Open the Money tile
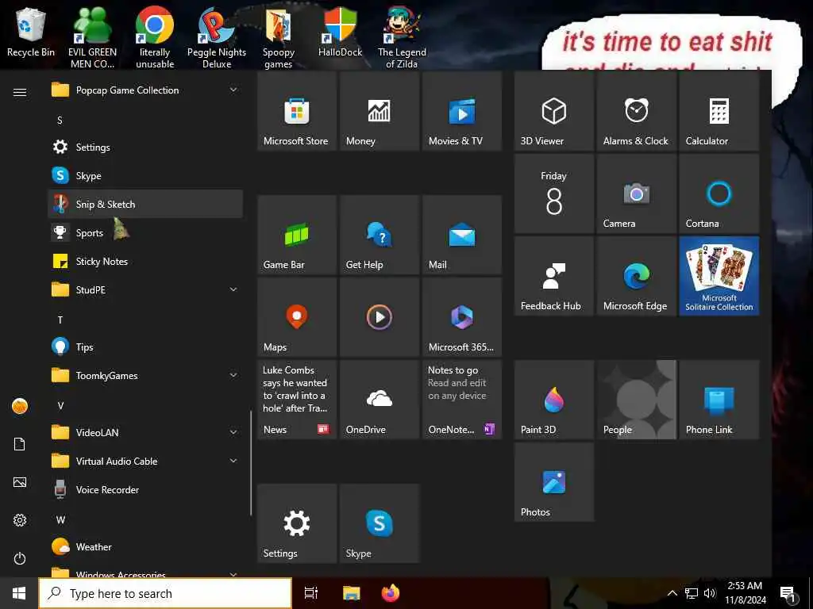813x609 pixels. [x=379, y=111]
